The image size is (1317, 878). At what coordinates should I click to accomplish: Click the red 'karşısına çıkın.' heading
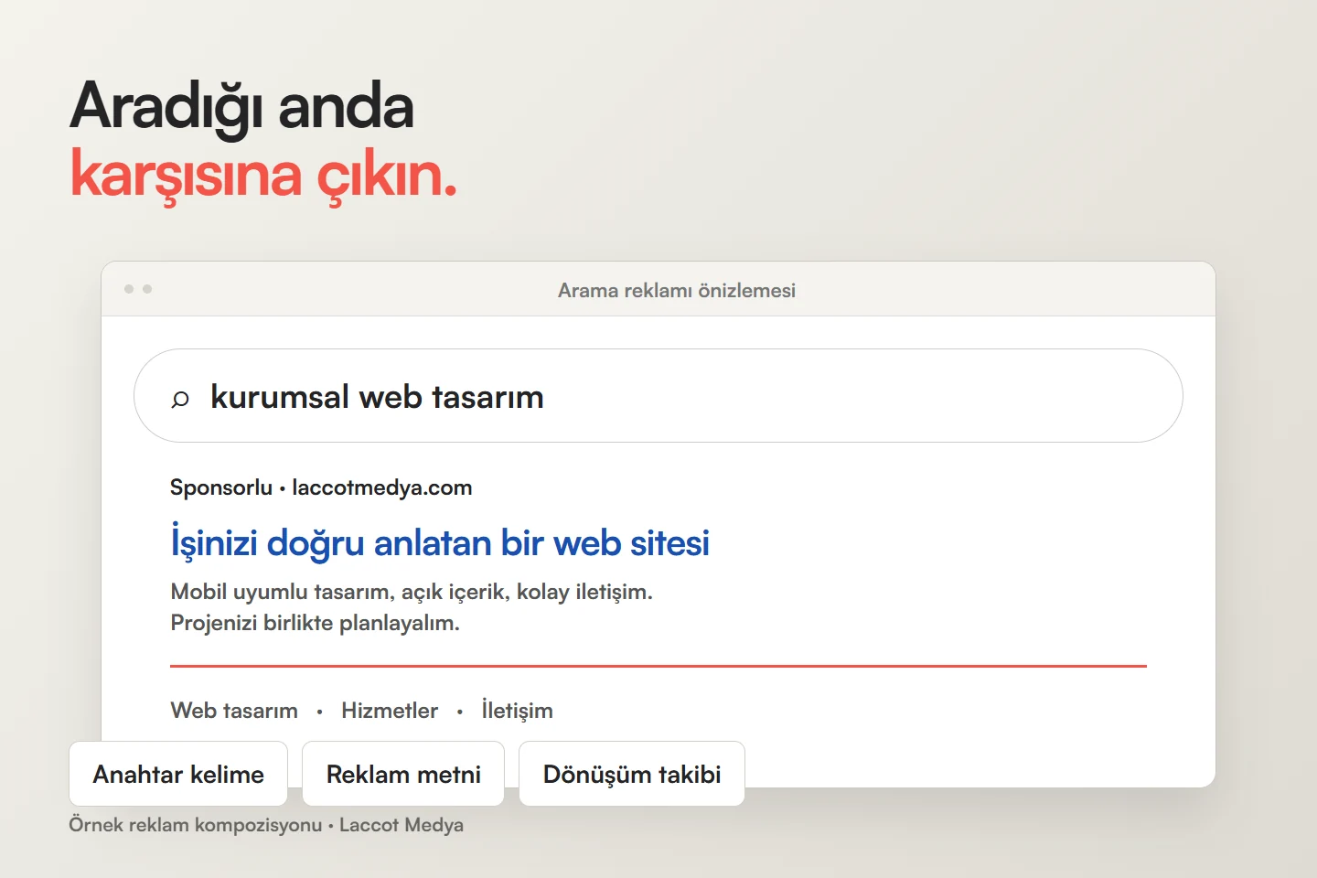(x=263, y=176)
